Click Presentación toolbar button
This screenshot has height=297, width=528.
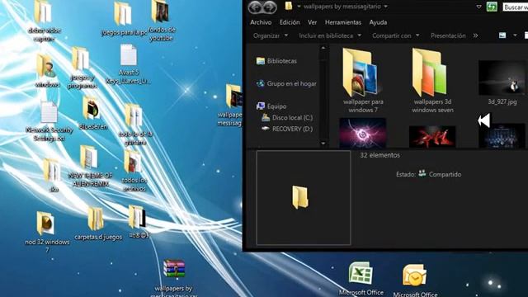(448, 35)
